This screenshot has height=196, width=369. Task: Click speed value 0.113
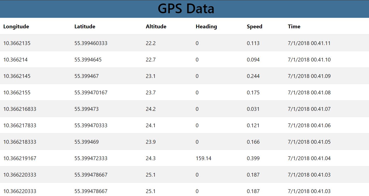tap(253, 43)
